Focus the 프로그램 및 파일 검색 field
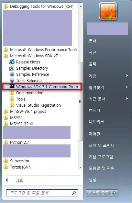The width and height of the screenshot is (132, 203). pos(42,193)
